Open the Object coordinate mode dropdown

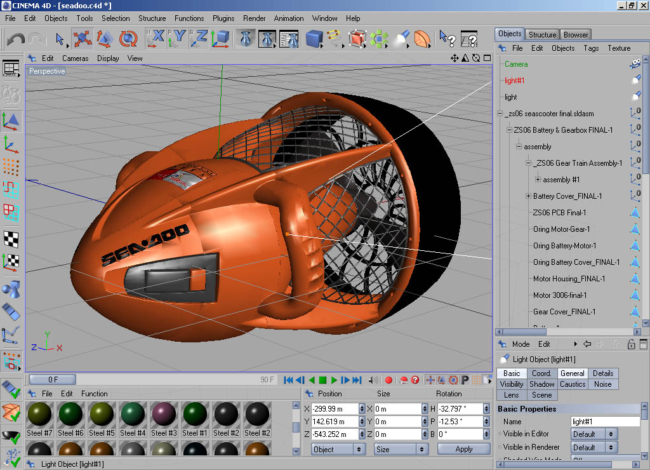coord(338,449)
